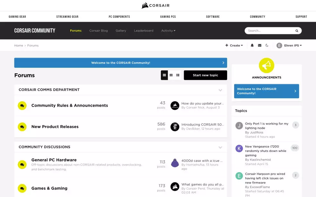Open the Support menu
This screenshot has height=197, width=316.
[301, 17]
